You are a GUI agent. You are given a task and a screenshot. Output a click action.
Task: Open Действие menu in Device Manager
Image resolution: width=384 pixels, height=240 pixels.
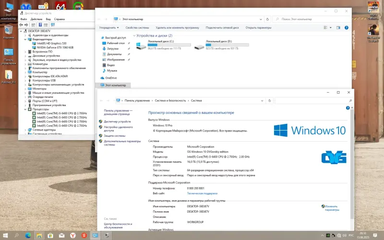(x=36, y=19)
